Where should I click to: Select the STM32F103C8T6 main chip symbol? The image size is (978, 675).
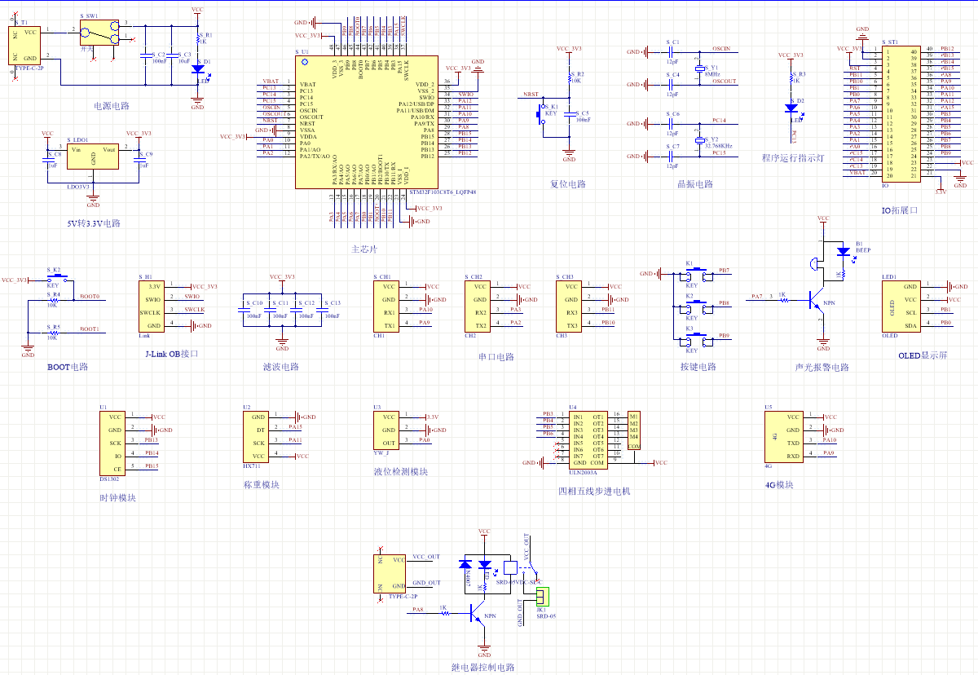364,122
